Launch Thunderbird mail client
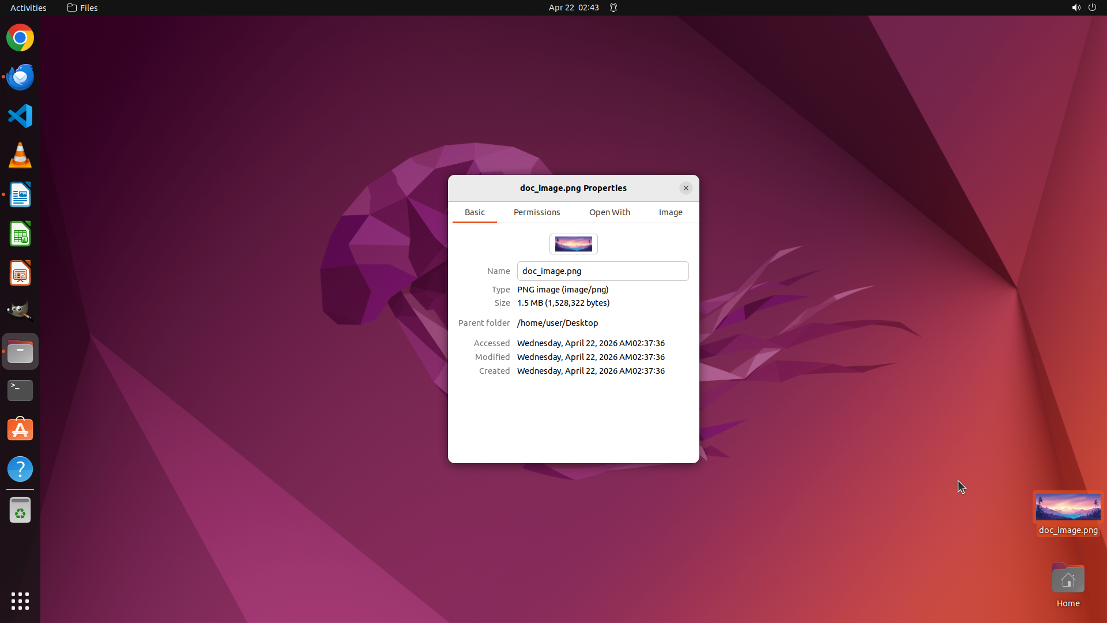Image resolution: width=1107 pixels, height=623 pixels. pos(20,77)
